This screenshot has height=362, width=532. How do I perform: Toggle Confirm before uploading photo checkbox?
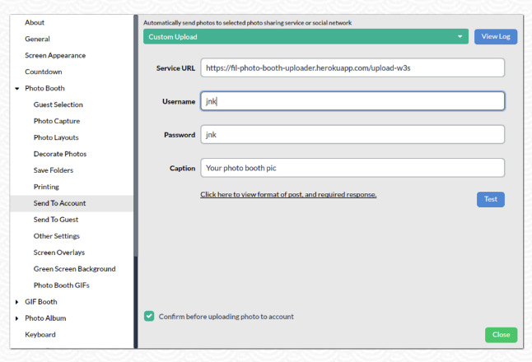click(149, 316)
